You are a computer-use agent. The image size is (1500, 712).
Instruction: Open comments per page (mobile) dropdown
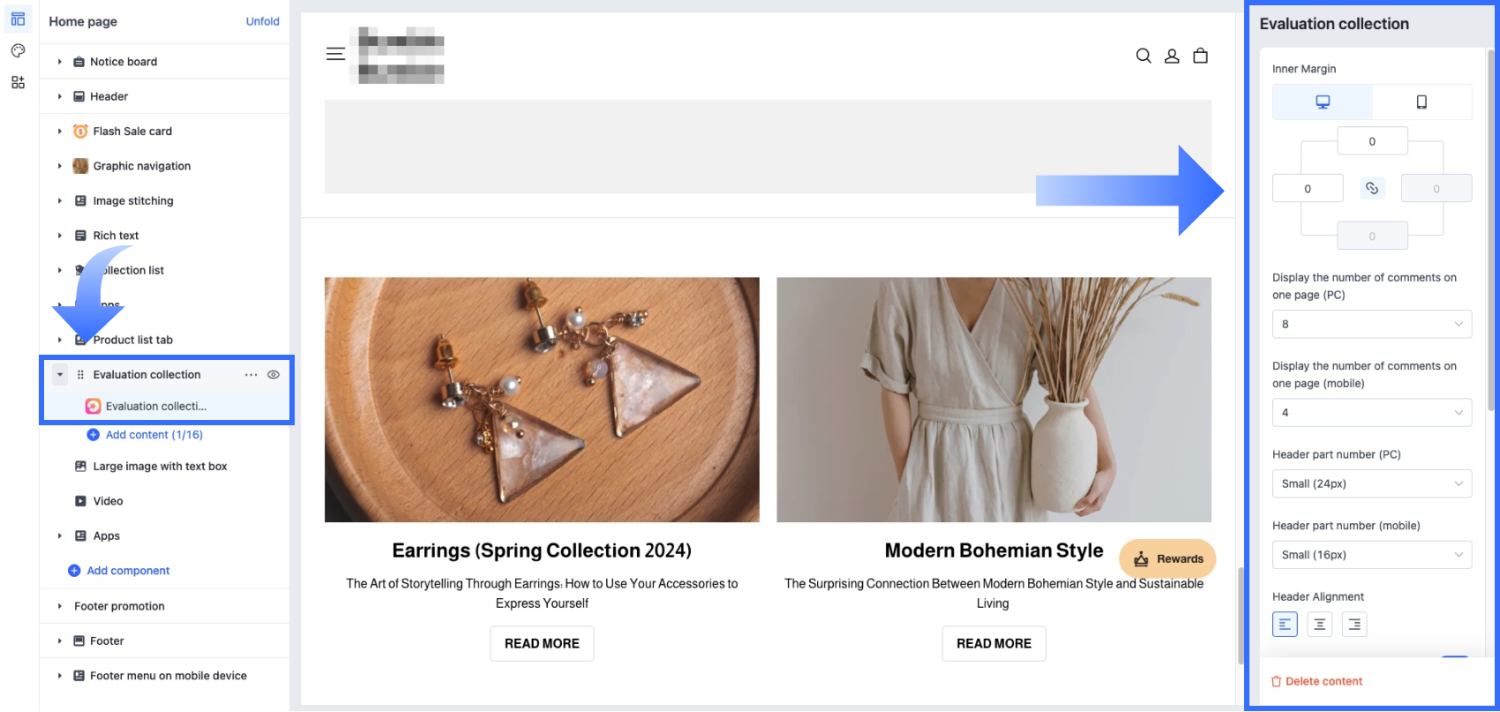(1372, 412)
